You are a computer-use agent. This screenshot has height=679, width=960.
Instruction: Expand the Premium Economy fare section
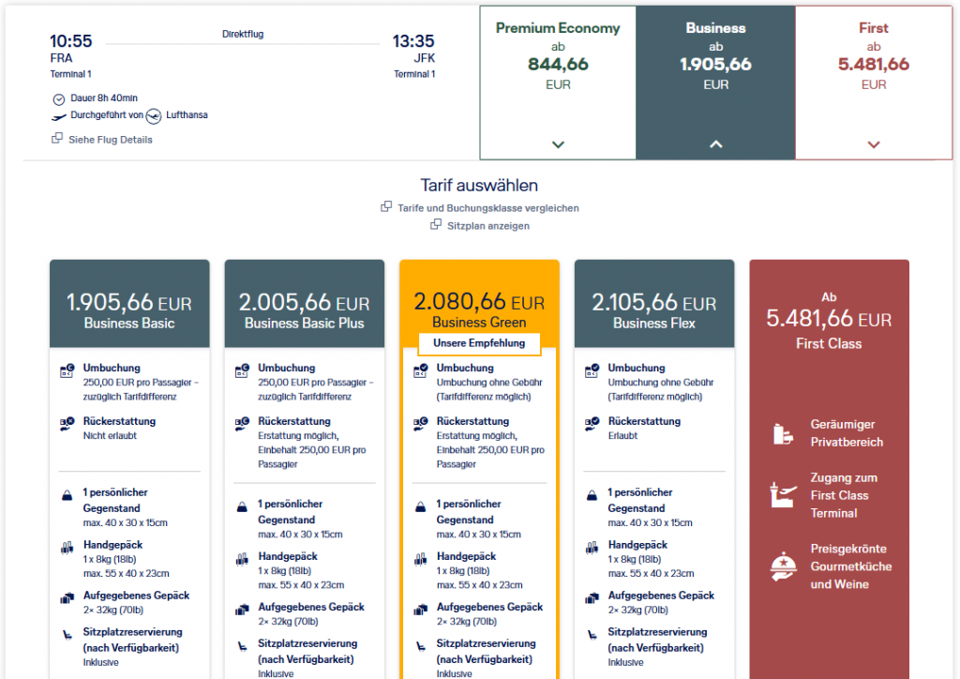click(558, 144)
